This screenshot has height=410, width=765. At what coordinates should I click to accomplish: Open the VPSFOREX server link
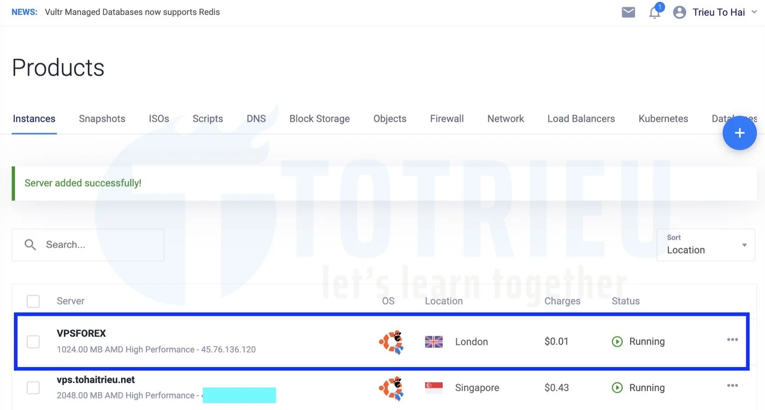point(81,334)
